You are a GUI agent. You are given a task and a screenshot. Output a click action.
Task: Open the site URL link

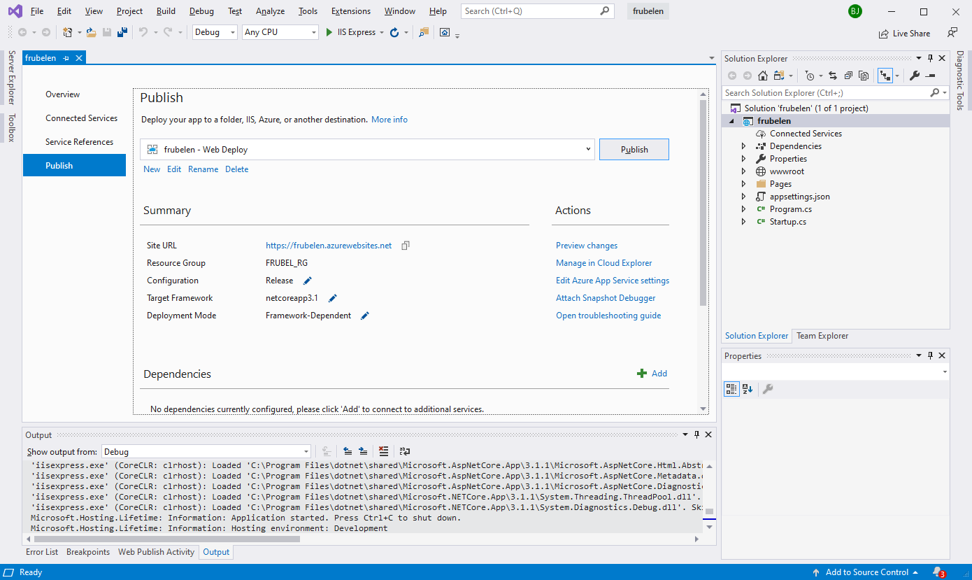[x=329, y=246]
